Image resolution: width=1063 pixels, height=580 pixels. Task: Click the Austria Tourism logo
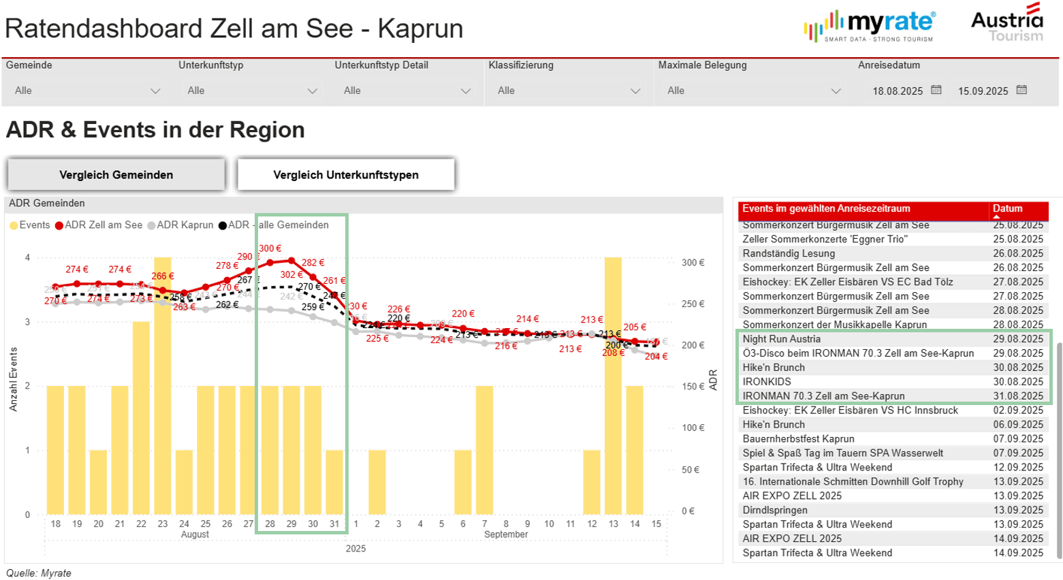coord(1007,24)
